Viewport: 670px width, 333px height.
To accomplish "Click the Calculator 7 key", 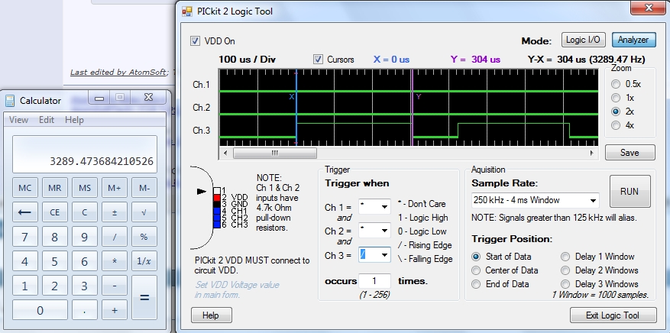I will [x=24, y=237].
